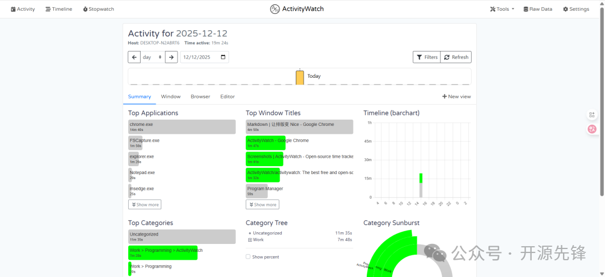Switch to the Window tab

click(x=170, y=96)
